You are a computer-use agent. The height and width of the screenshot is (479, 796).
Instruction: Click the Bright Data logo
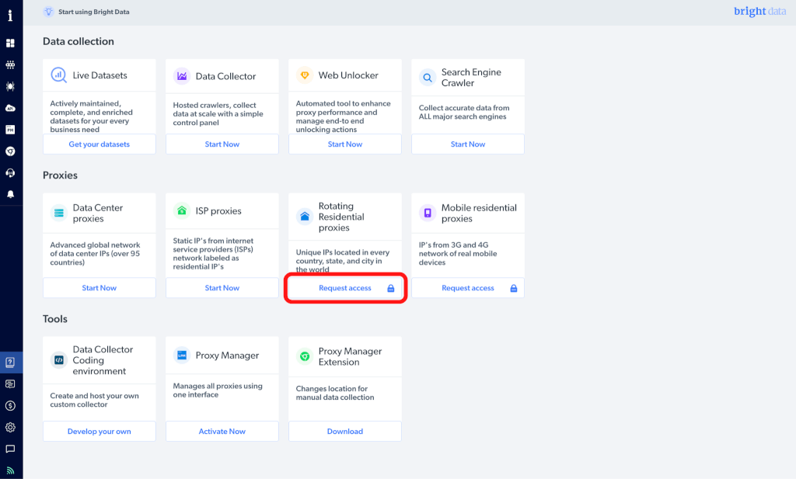pos(759,12)
